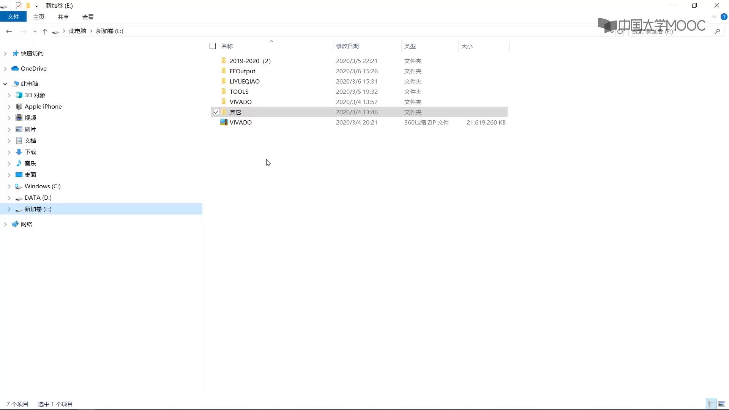Select 网络 in navigation pane
Image resolution: width=729 pixels, height=410 pixels.
27,224
